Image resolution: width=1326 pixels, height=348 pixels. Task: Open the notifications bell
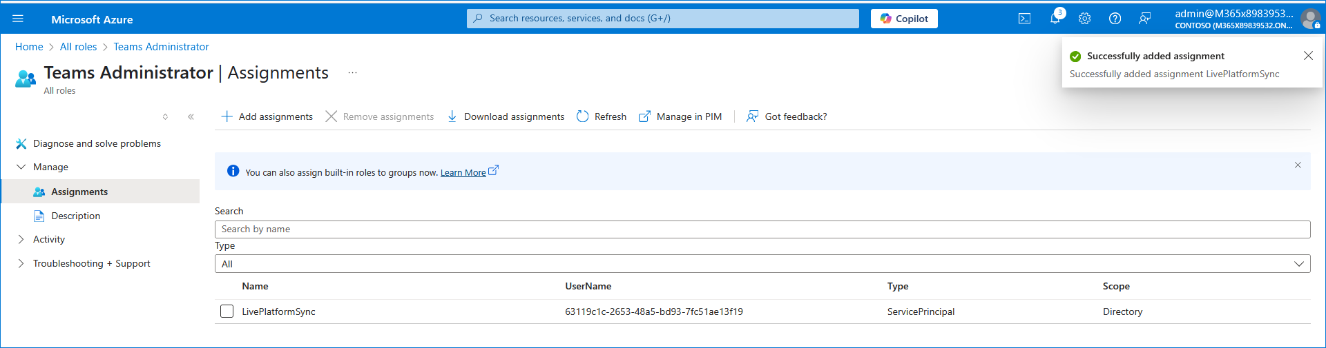[1055, 19]
